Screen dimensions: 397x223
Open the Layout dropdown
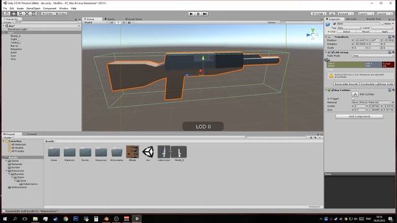click(x=384, y=14)
